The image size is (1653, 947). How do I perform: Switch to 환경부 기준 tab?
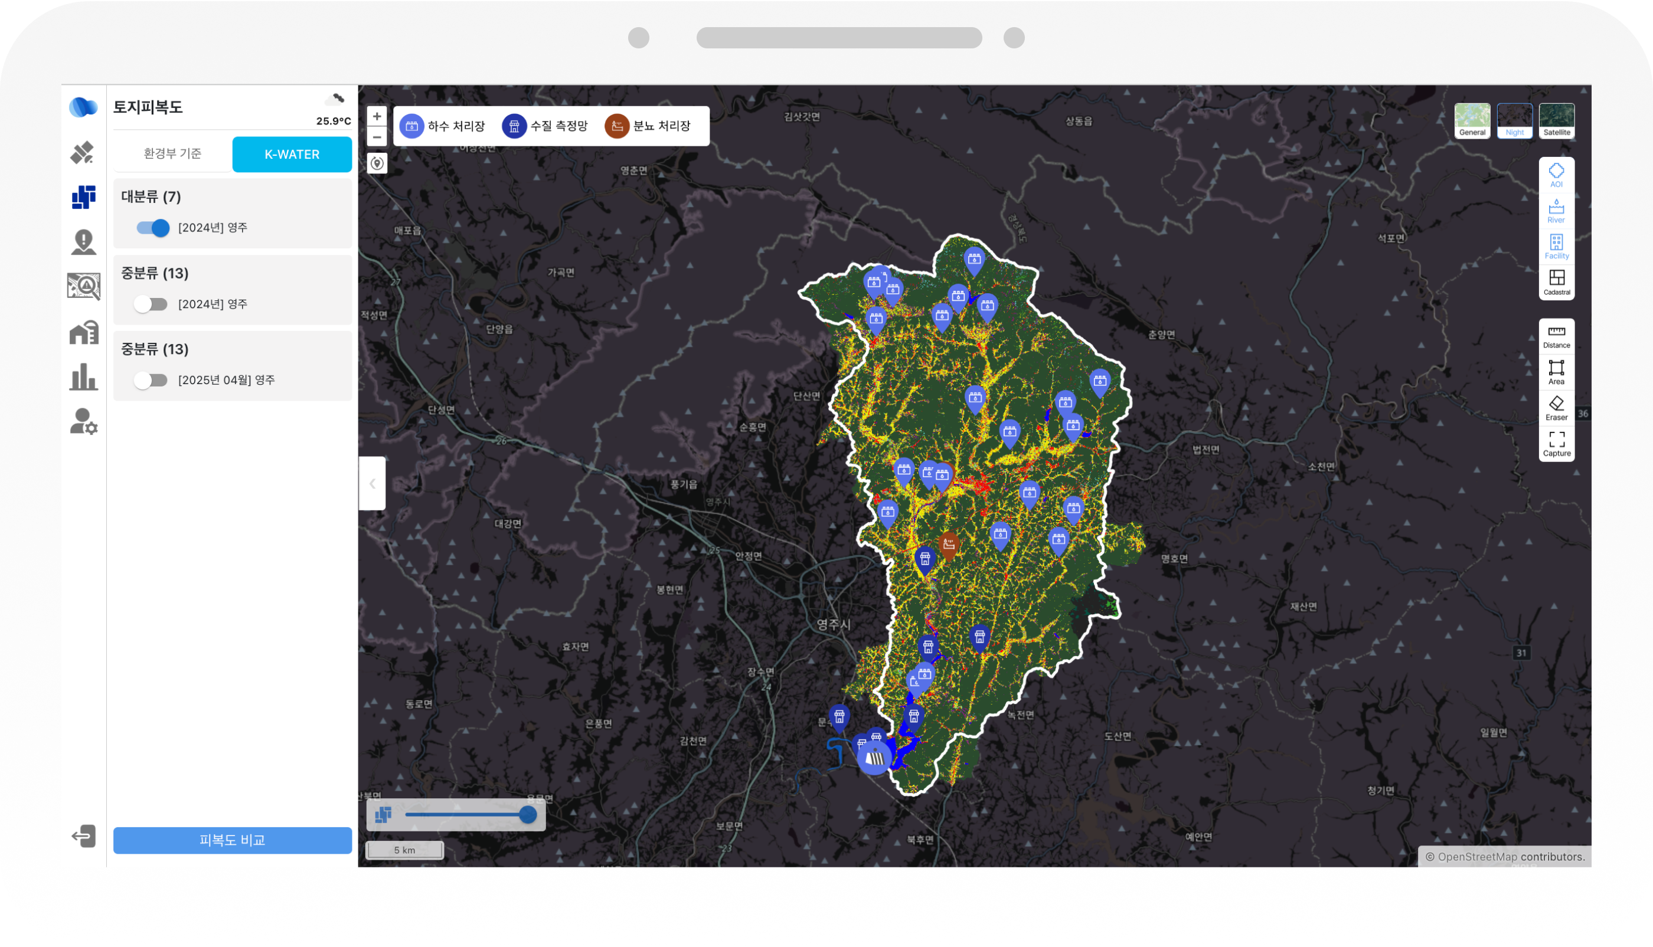[172, 154]
